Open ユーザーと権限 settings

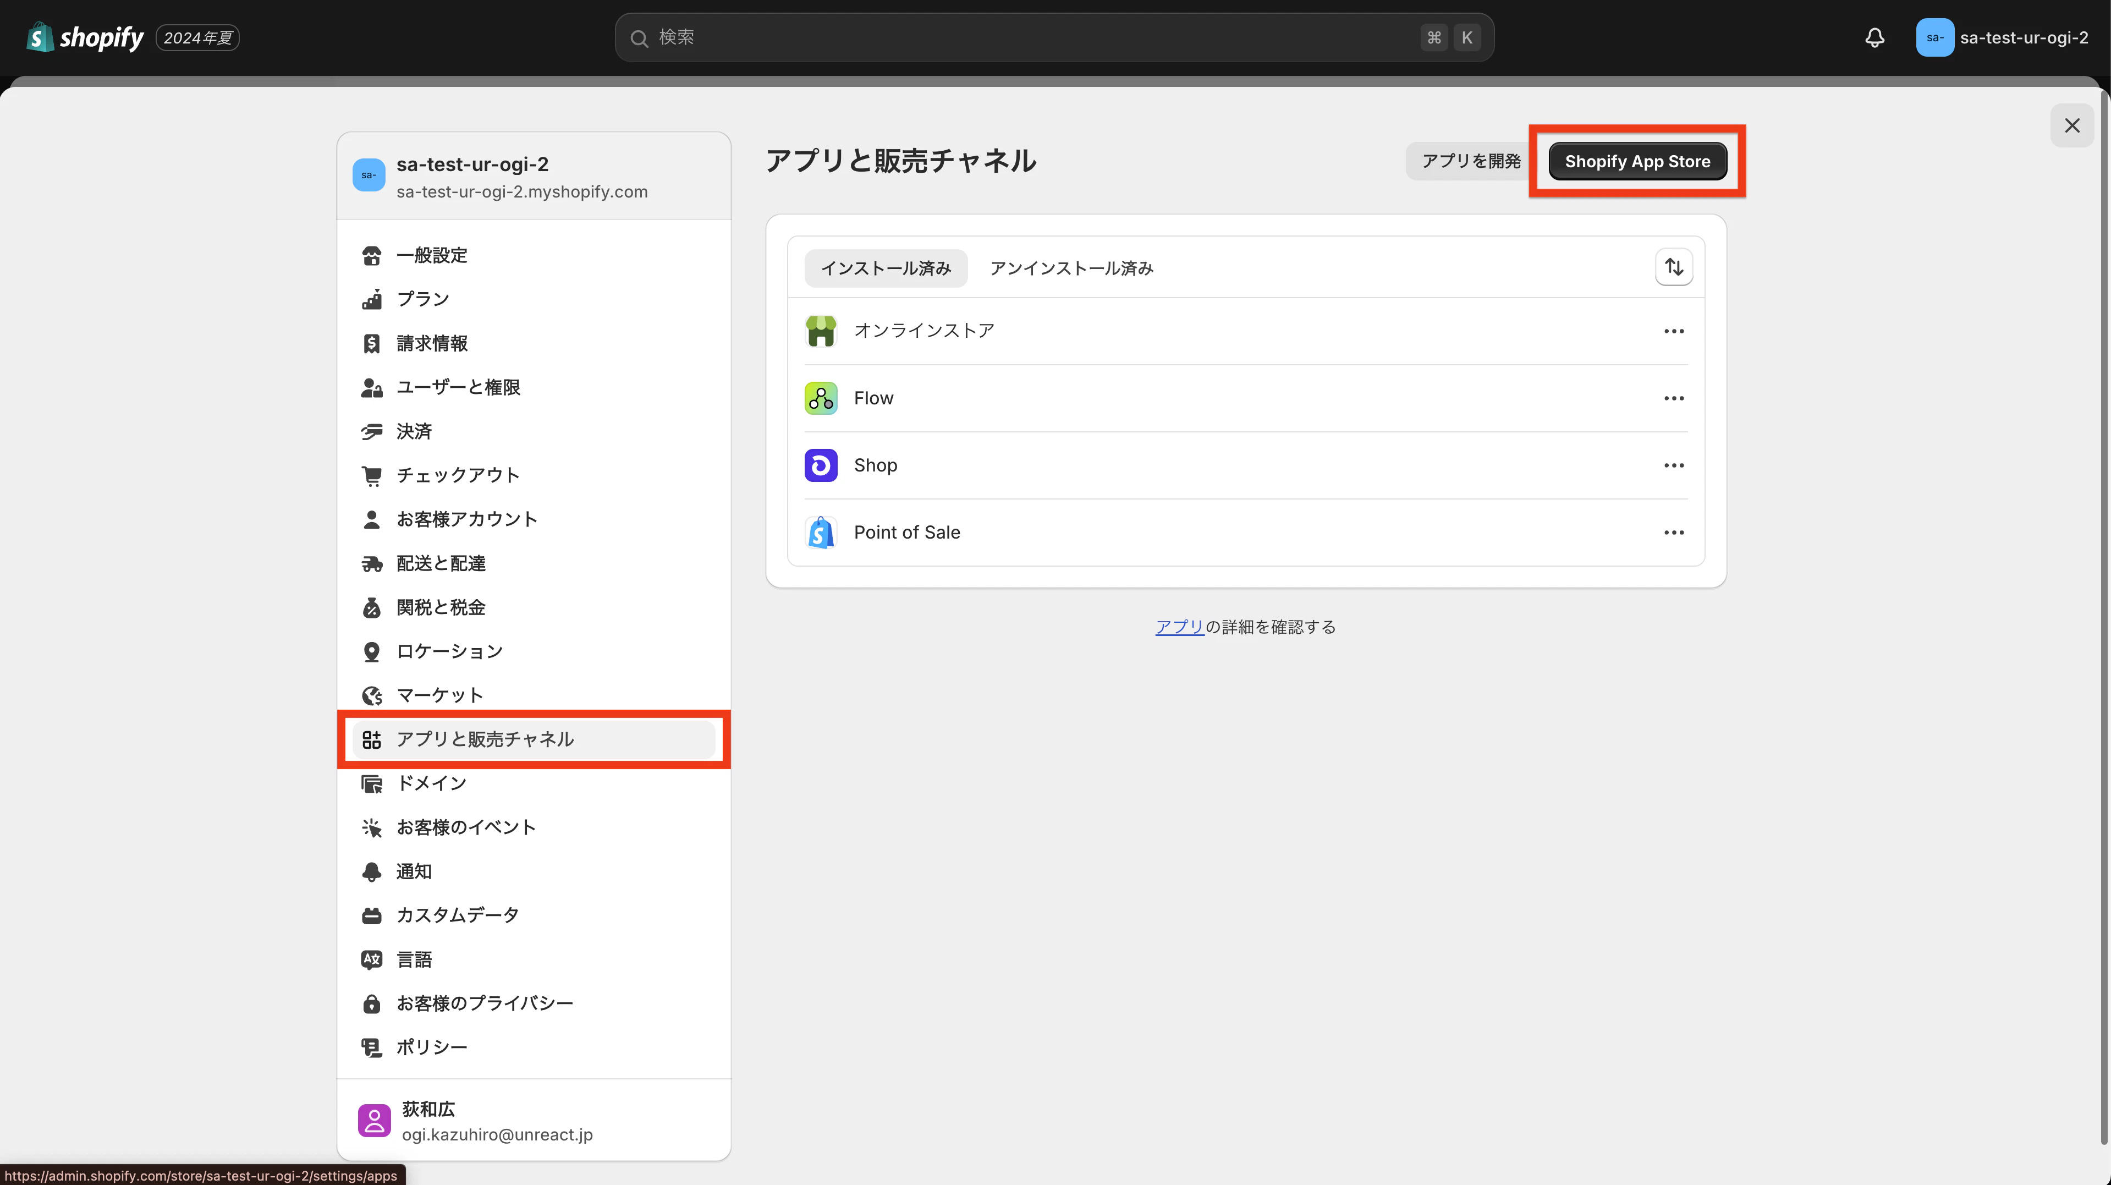tap(534, 388)
